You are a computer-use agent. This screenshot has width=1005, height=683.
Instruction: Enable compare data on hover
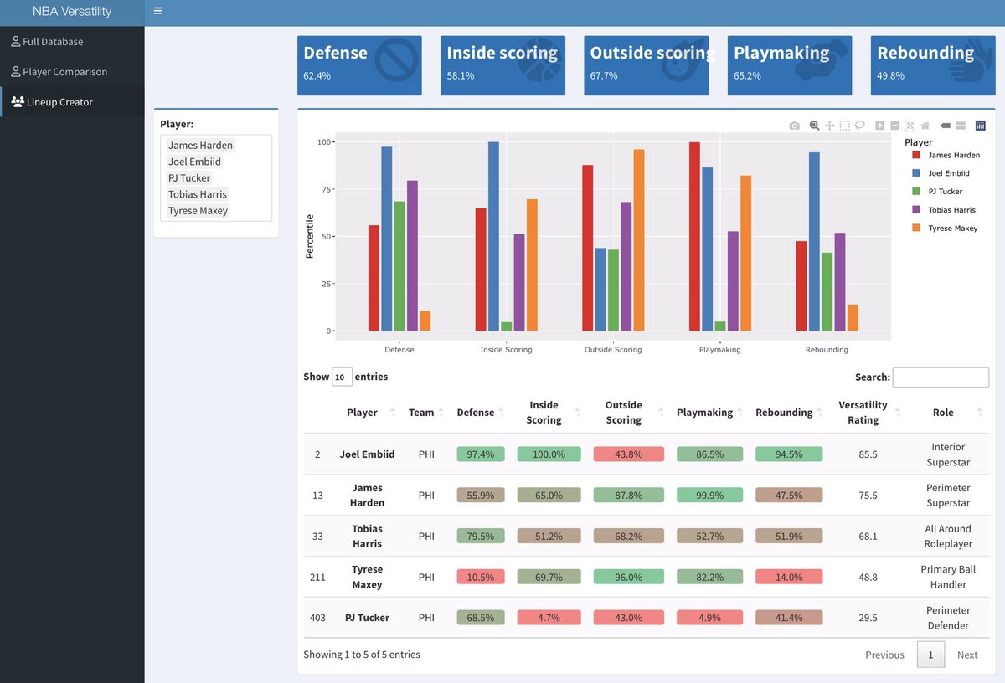pos(961,126)
